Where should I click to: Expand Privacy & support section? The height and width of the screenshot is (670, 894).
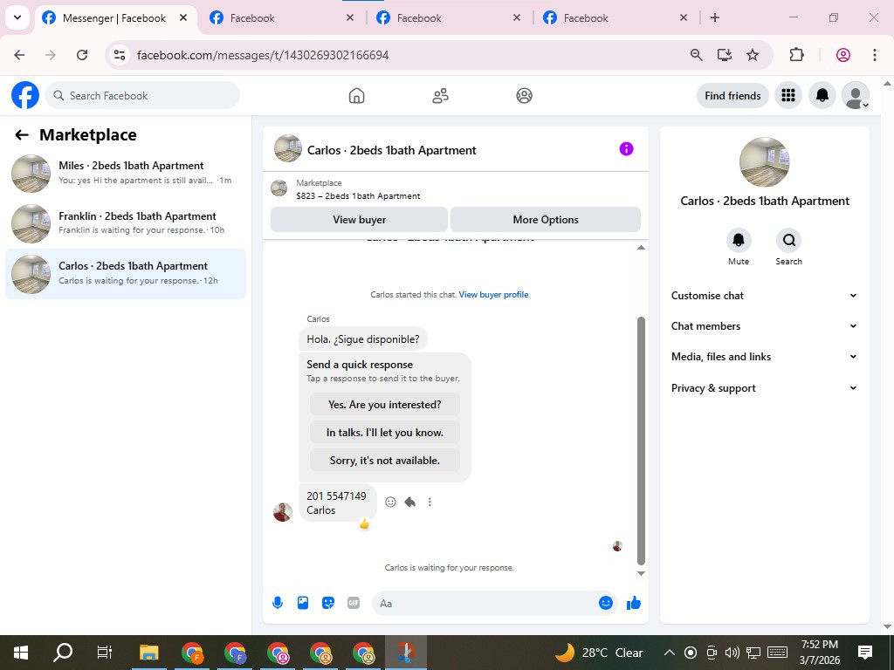pyautogui.click(x=764, y=388)
